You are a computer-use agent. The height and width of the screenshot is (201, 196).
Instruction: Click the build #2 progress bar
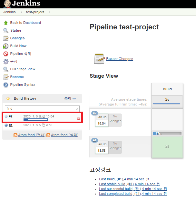(x=35, y=120)
